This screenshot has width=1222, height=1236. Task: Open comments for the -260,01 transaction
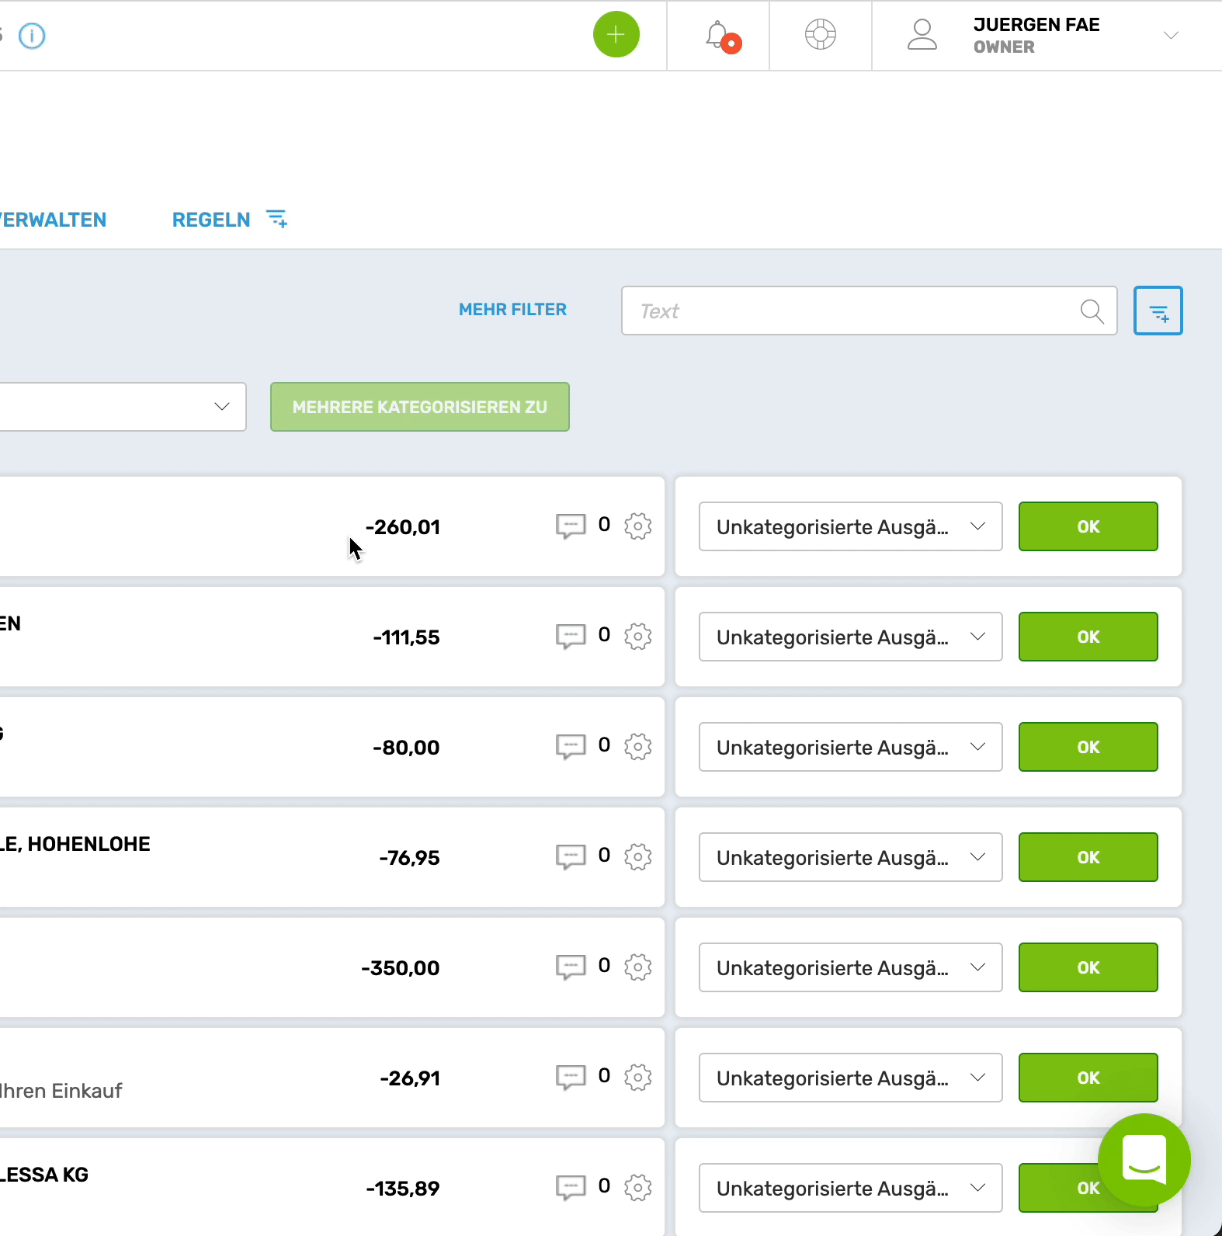click(x=571, y=526)
